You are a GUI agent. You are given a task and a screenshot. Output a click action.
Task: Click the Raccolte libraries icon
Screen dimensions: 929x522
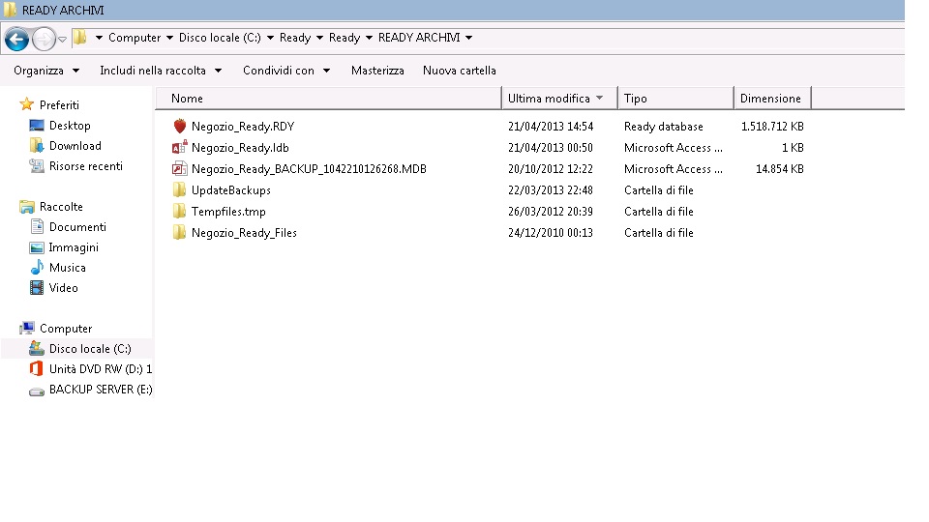pyautogui.click(x=27, y=207)
